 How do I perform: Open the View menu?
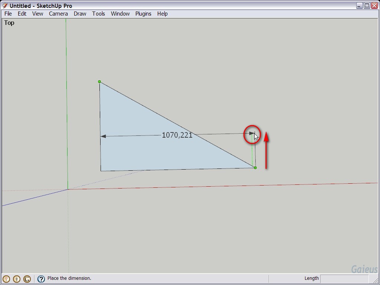37,14
